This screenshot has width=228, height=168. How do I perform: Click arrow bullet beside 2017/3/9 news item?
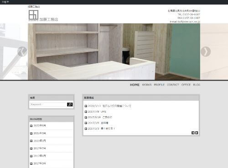pos(86,123)
